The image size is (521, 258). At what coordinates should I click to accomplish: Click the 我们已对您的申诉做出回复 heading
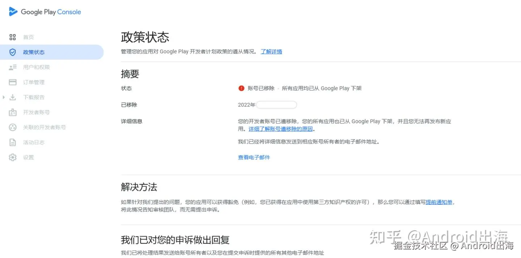point(175,240)
